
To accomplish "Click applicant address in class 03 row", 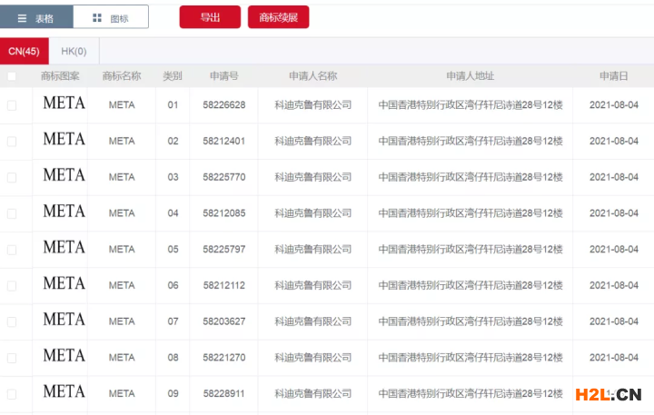I will pos(471,177).
